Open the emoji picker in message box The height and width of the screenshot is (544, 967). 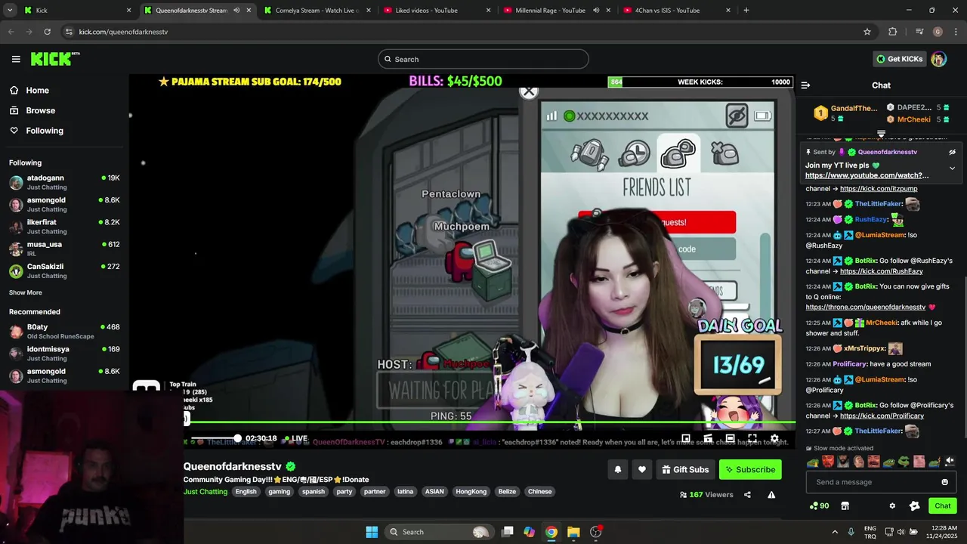(x=944, y=482)
